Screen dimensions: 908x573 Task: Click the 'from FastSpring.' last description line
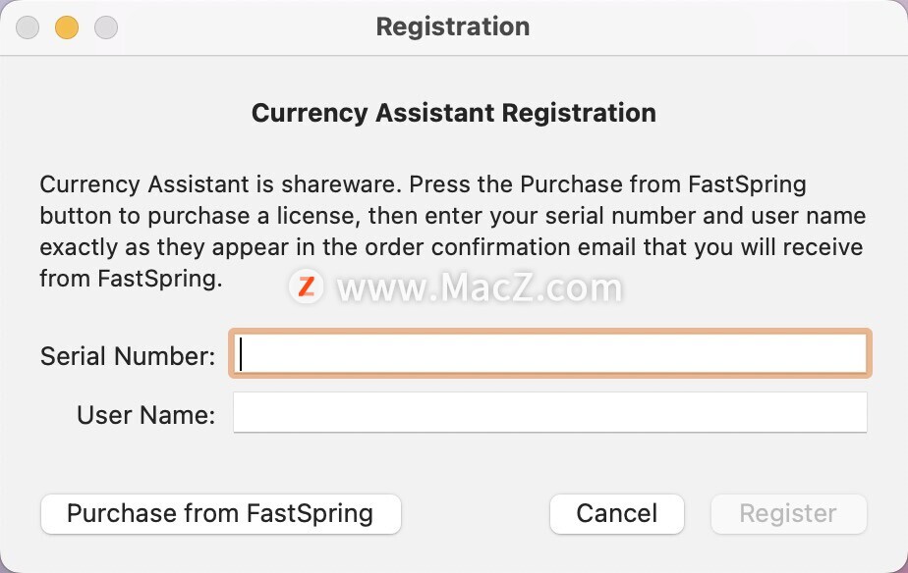point(131,279)
